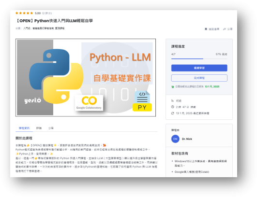This screenshot has height=197, width=257.
Task: Click the course category link under title
Action: point(48,28)
